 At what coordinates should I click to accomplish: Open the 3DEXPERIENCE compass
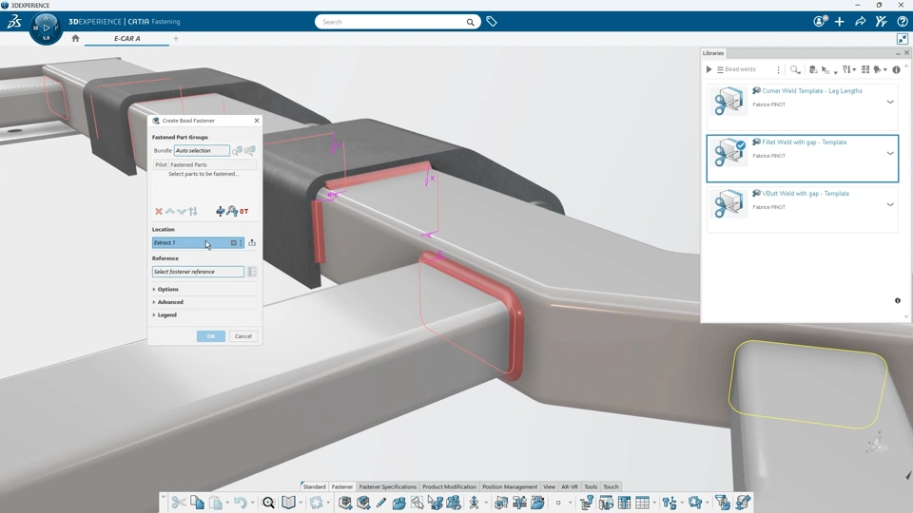click(46, 28)
